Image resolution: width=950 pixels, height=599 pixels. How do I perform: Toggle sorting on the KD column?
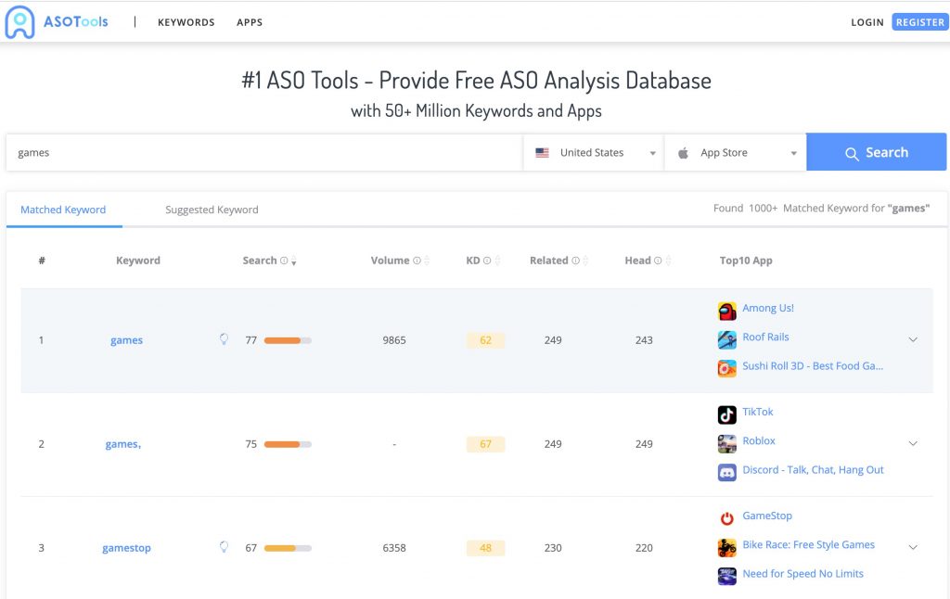[x=498, y=261]
